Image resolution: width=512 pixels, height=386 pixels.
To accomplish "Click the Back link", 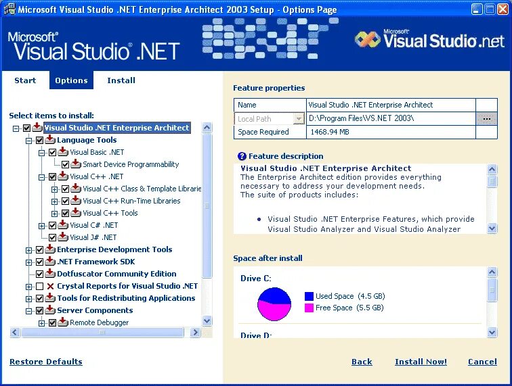I will [x=362, y=362].
